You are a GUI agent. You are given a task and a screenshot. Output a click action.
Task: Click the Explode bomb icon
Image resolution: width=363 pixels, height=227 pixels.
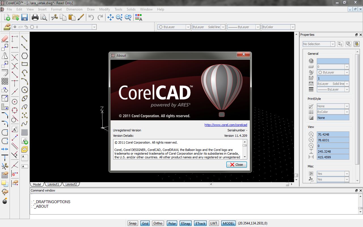point(5,201)
